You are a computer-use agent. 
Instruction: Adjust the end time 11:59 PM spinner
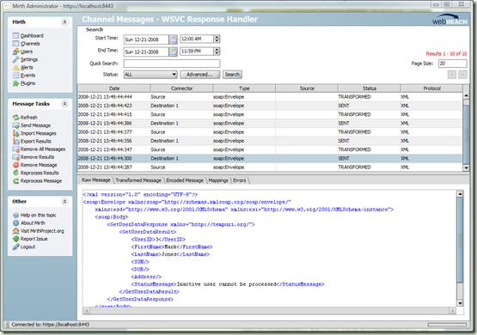[x=217, y=52]
